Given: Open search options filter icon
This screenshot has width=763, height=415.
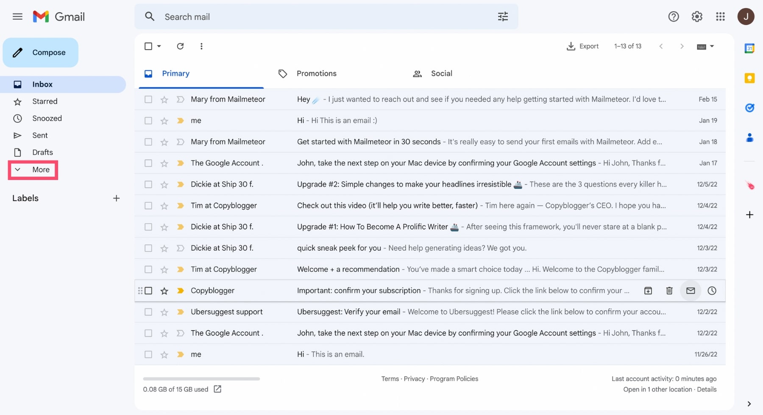Looking at the screenshot, I should point(503,17).
